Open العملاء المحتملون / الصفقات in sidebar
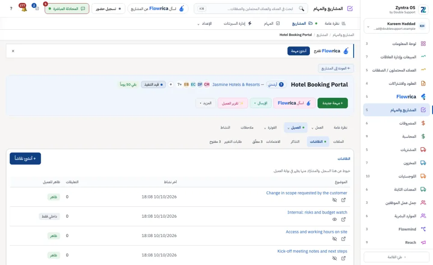433x265 pixels. pyautogui.click(x=396, y=70)
